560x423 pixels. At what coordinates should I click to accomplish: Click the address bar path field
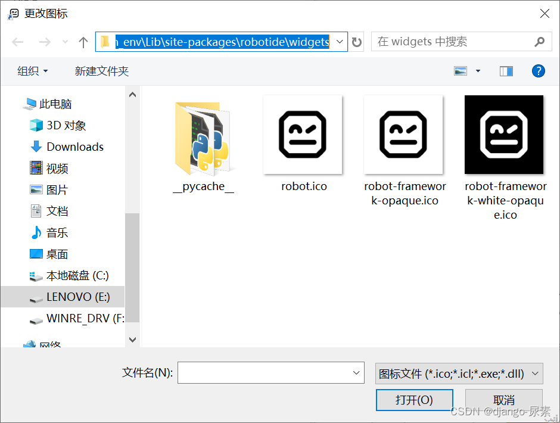click(x=222, y=42)
